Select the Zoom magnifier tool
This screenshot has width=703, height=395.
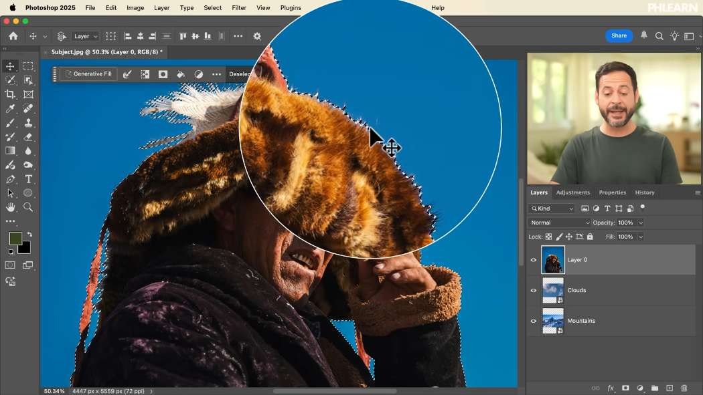click(28, 207)
